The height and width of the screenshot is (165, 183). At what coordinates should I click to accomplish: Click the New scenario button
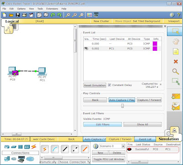(x=100, y=153)
